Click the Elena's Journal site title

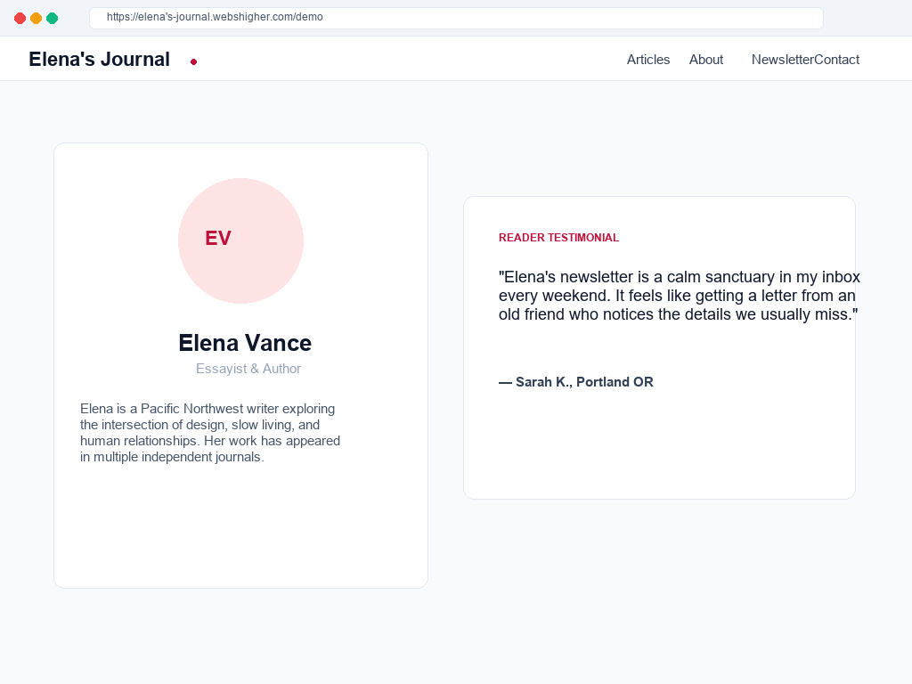click(100, 59)
